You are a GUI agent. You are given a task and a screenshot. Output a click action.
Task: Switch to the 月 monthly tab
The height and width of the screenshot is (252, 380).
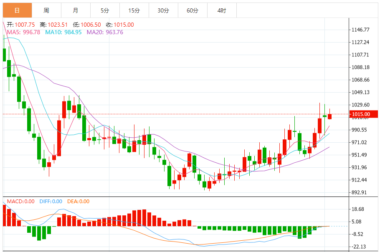tap(76, 10)
